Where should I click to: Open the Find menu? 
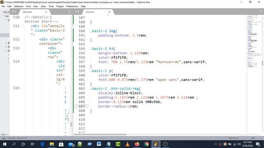(x=28, y=7)
